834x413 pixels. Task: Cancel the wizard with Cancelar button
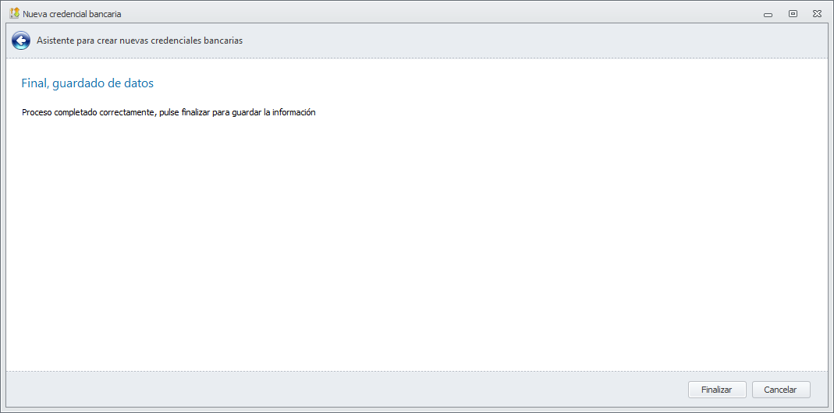(x=780, y=390)
